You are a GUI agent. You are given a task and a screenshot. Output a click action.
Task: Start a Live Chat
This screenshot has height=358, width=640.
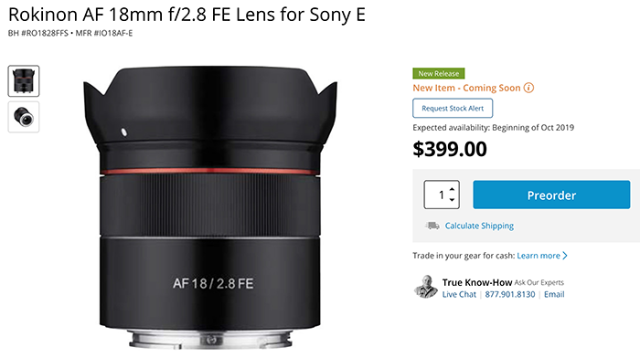click(459, 294)
